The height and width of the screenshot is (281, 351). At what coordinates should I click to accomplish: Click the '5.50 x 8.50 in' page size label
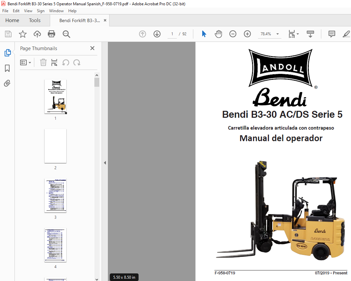point(124,277)
